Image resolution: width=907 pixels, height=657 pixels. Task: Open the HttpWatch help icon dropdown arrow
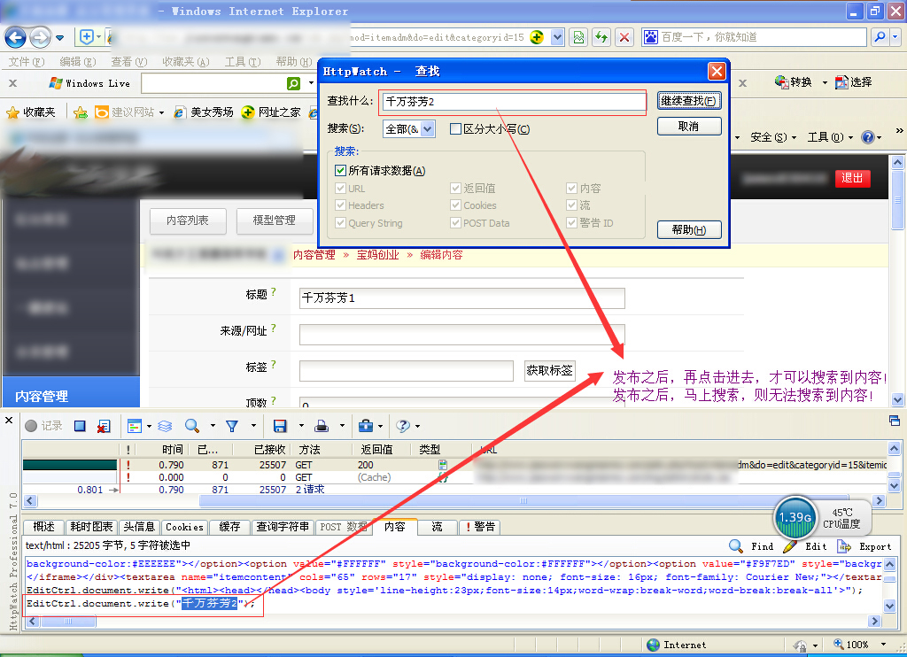coord(417,427)
